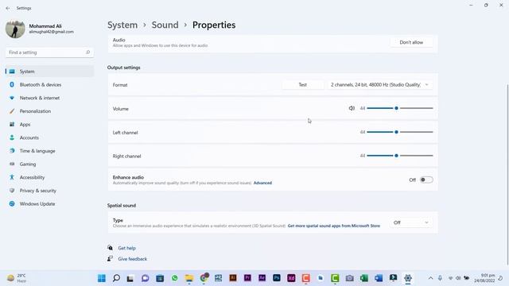This screenshot has height=286, width=509.
Task: Open the Windows Start menu
Action: [102, 278]
